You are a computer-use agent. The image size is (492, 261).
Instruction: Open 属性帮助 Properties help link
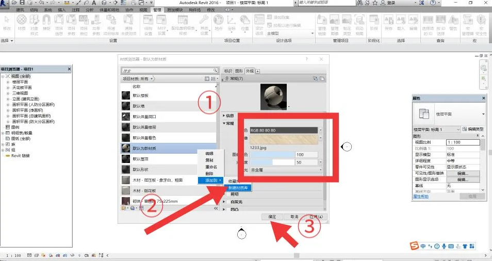[421, 197]
